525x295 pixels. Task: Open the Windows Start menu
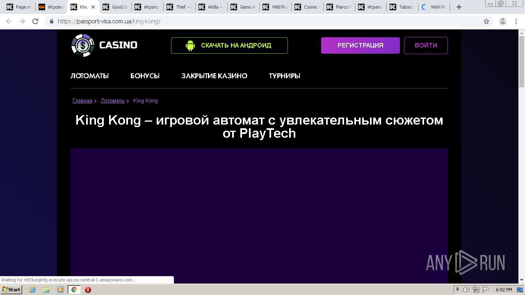(11, 290)
